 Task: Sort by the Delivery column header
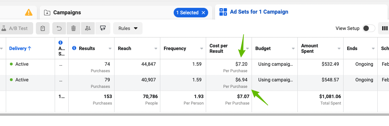point(20,48)
